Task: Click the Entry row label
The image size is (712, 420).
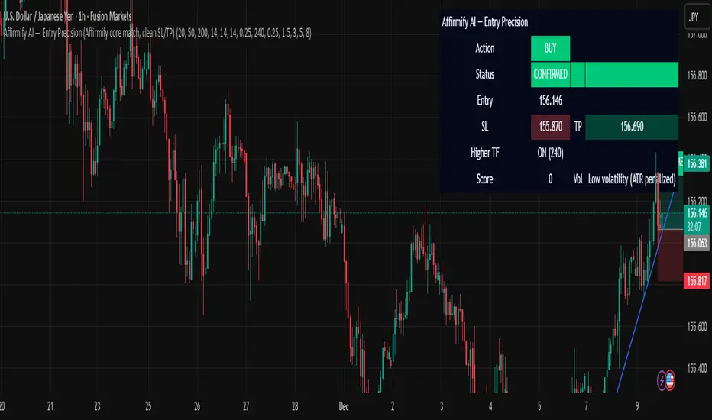Action: (x=484, y=100)
